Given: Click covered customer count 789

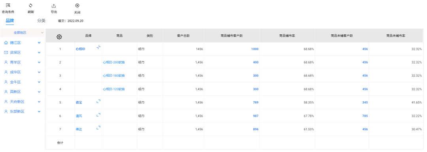Looking at the screenshot, I should click(256, 103).
